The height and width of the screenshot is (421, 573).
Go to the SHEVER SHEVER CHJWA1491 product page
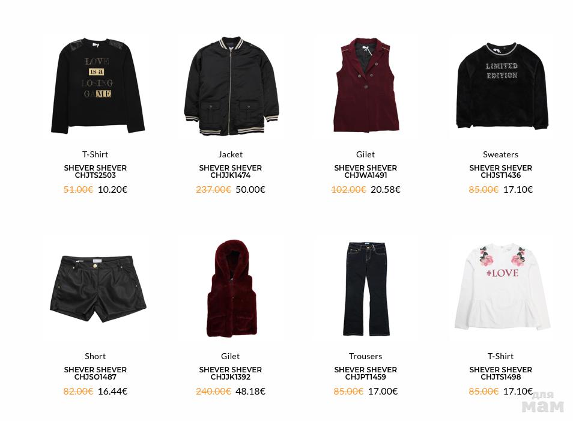coord(365,171)
